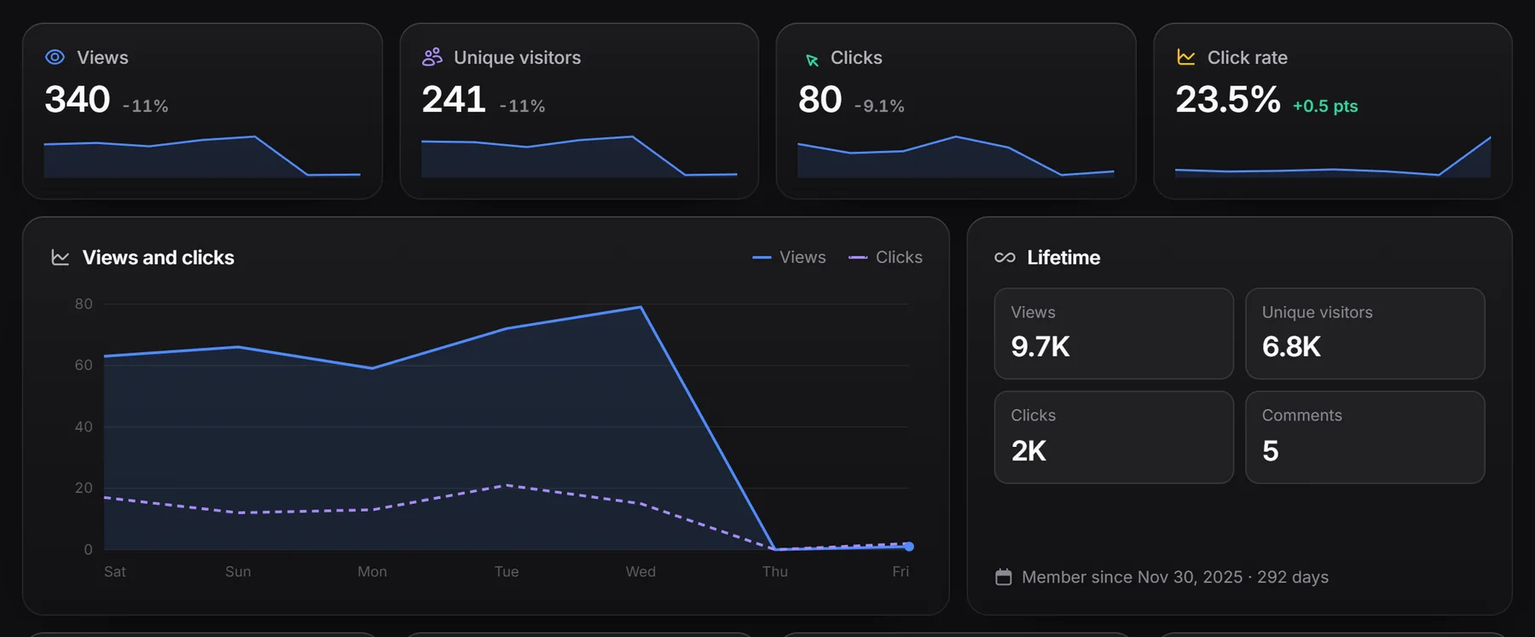Click the 20 label on y-axis
This screenshot has width=1535, height=637.
tap(84, 488)
